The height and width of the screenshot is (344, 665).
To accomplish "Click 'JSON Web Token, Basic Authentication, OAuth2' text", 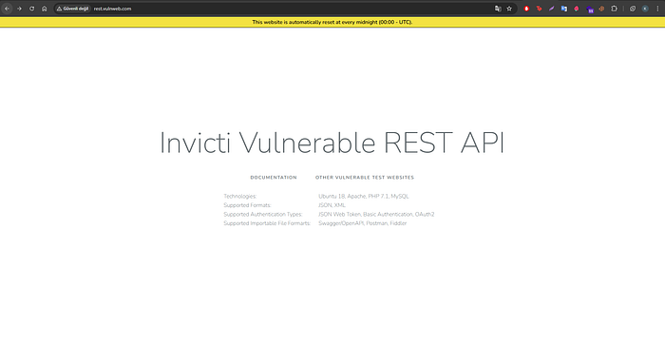I will [376, 214].
